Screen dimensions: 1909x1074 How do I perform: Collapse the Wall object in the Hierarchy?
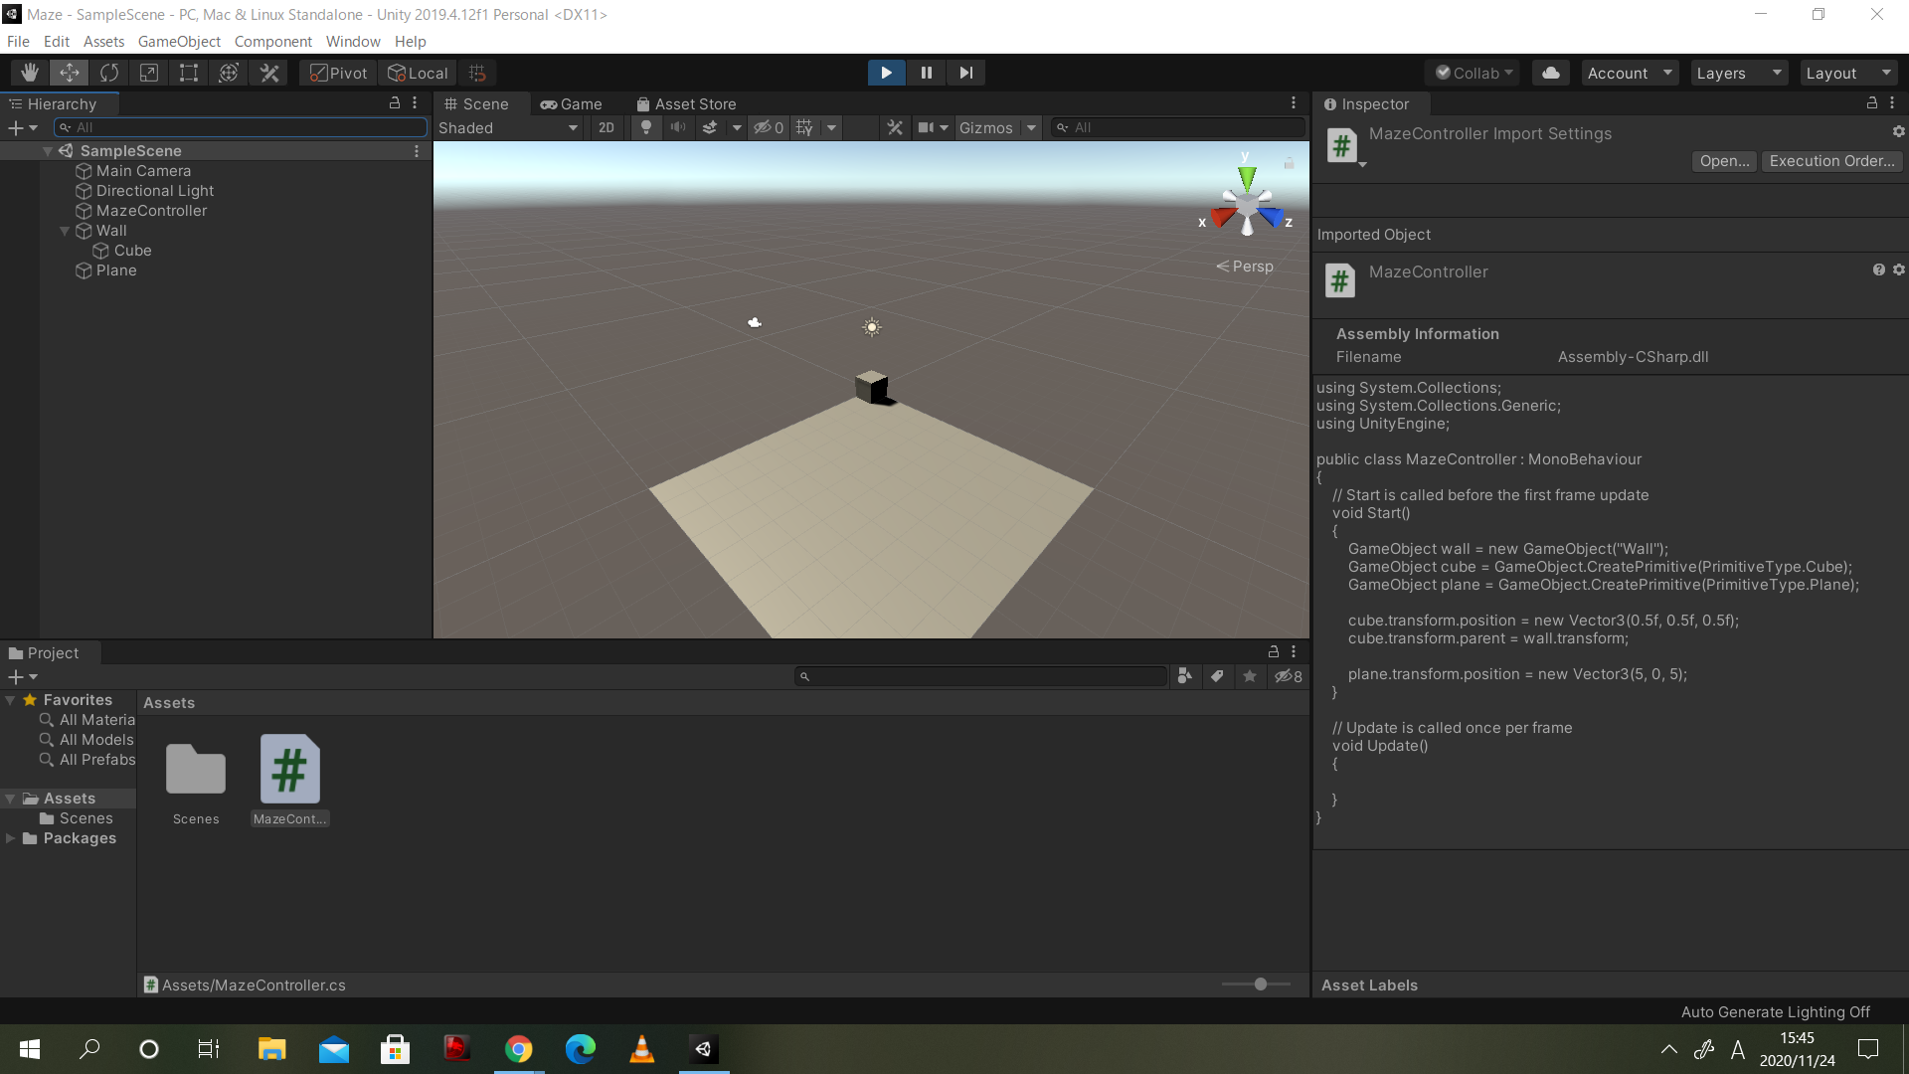[66, 230]
